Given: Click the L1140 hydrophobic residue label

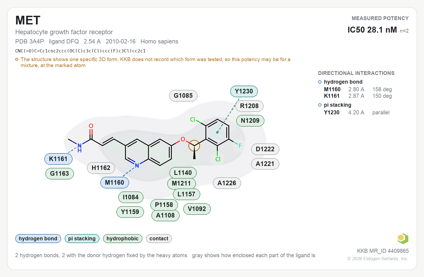Looking at the screenshot, I should [183, 173].
